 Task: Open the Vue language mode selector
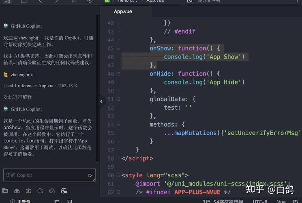tap(281, 201)
